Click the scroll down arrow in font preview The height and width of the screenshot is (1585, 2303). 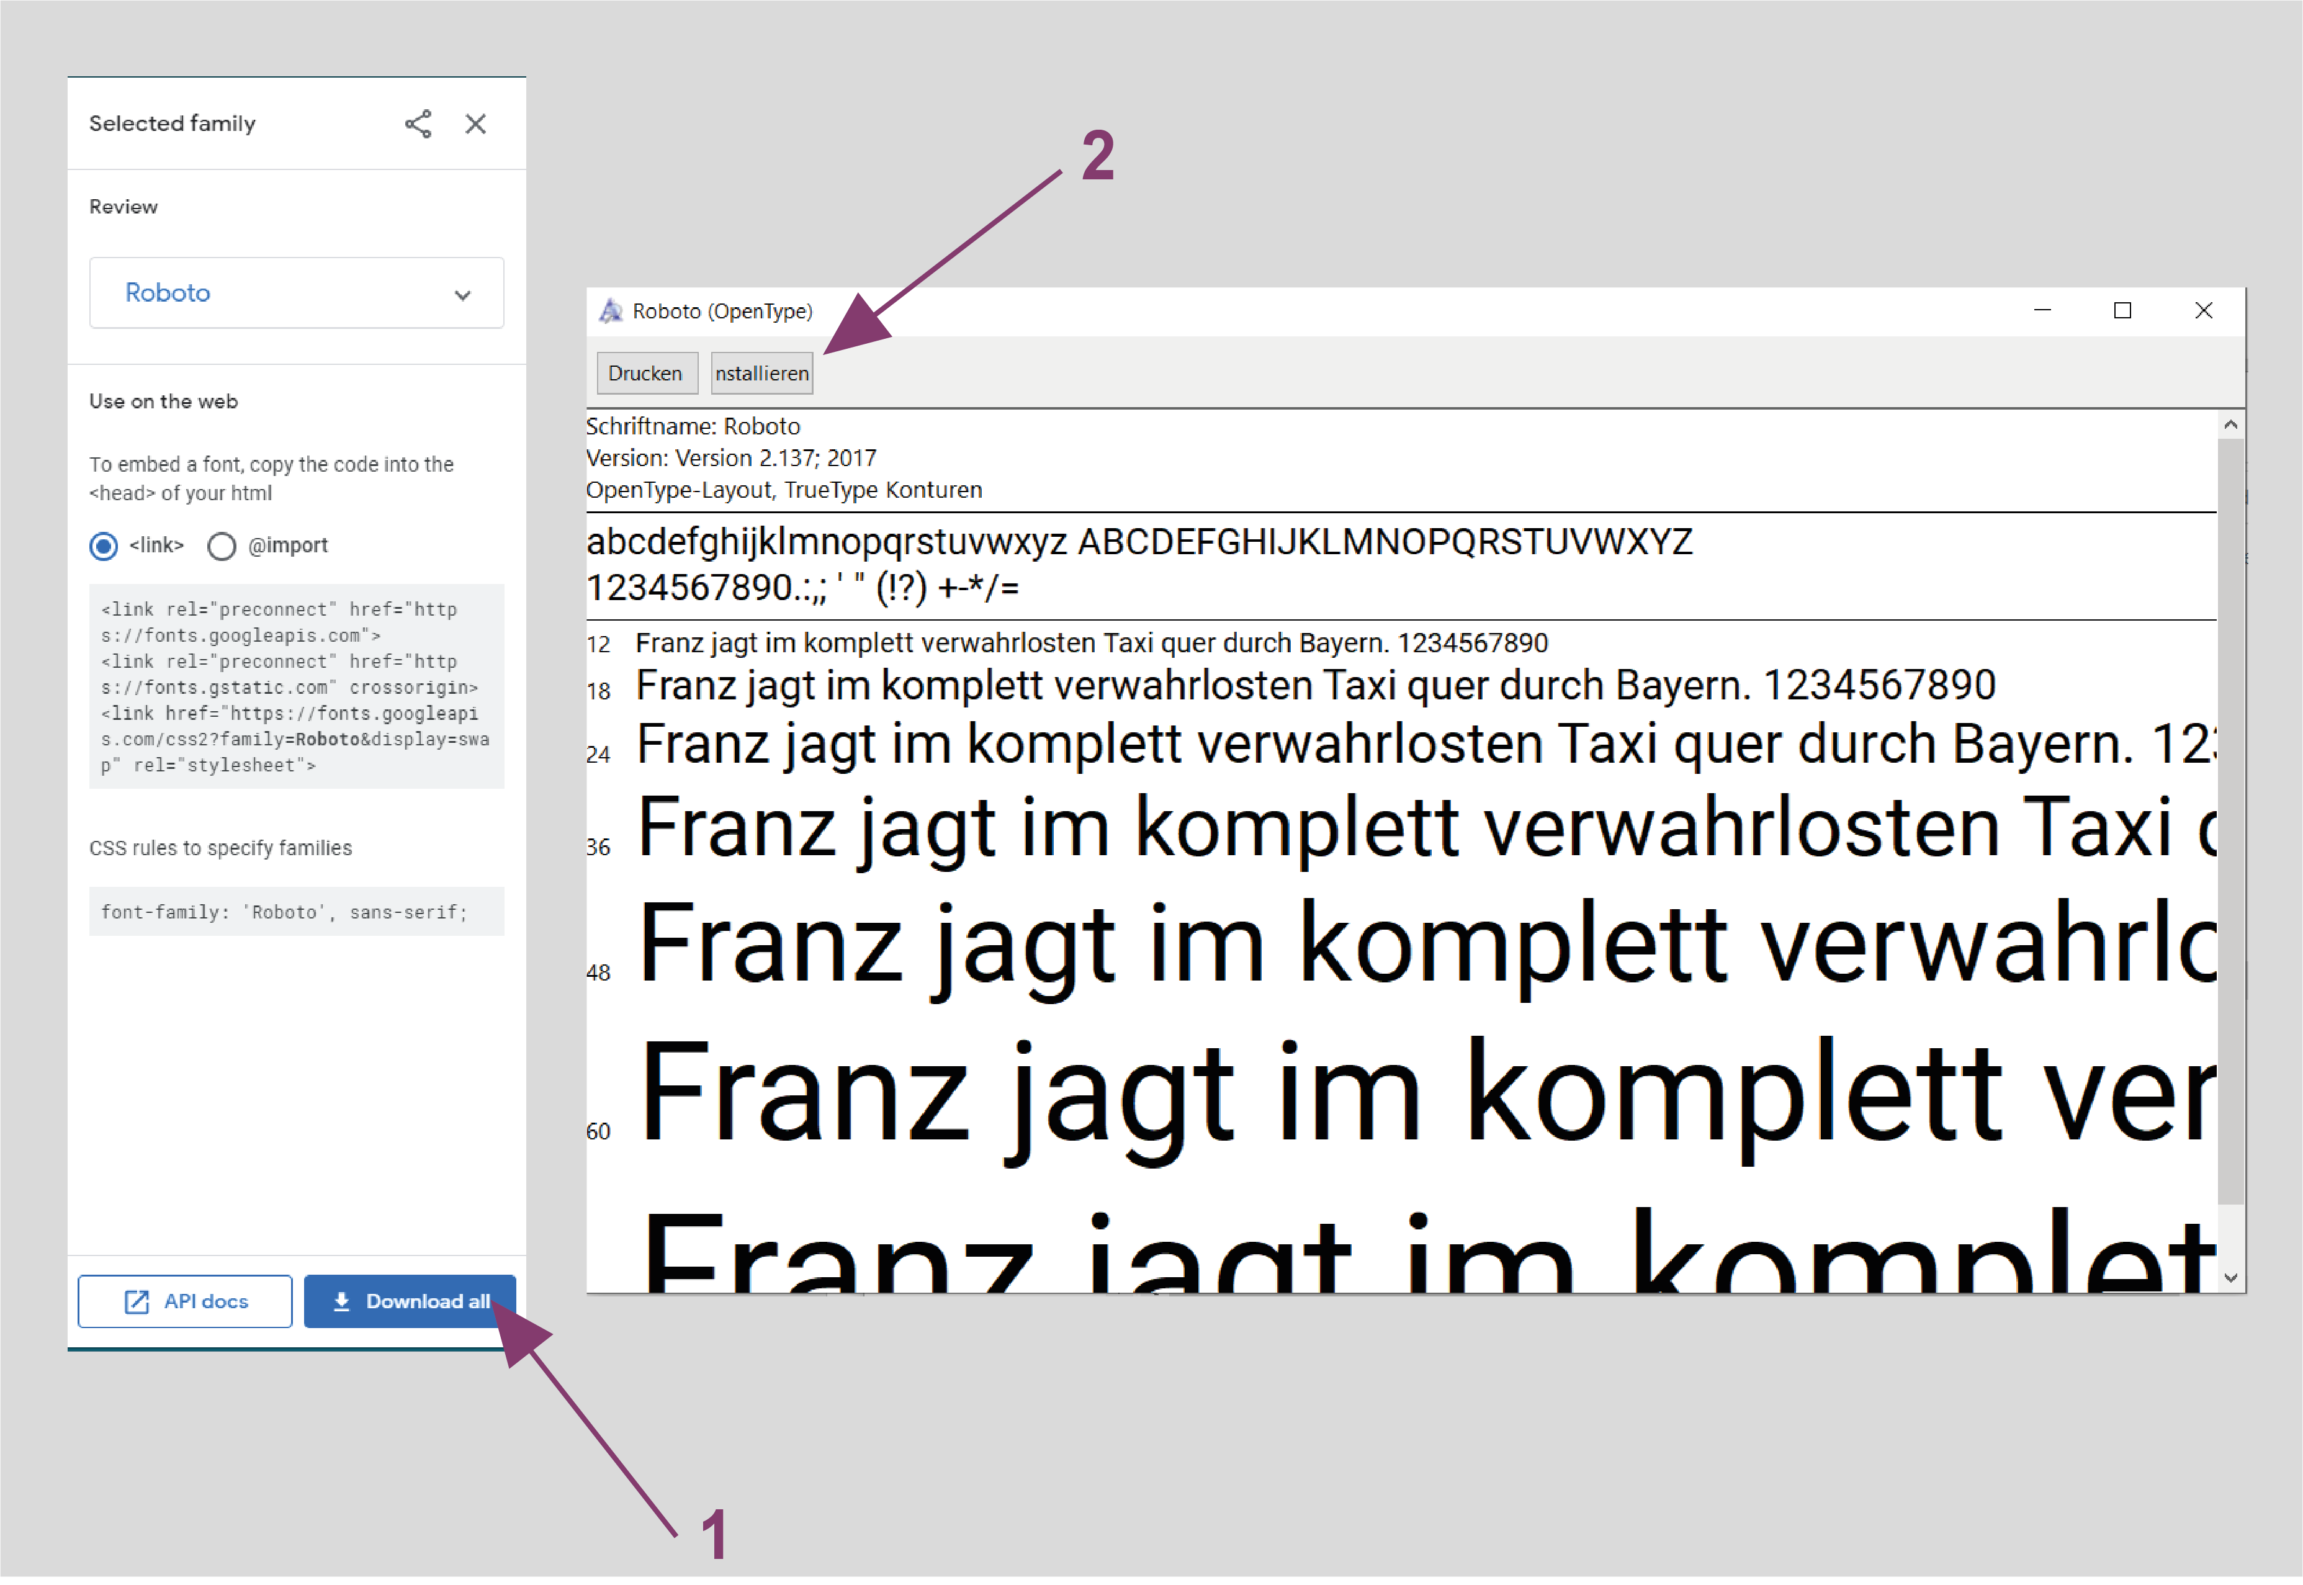2230,1279
